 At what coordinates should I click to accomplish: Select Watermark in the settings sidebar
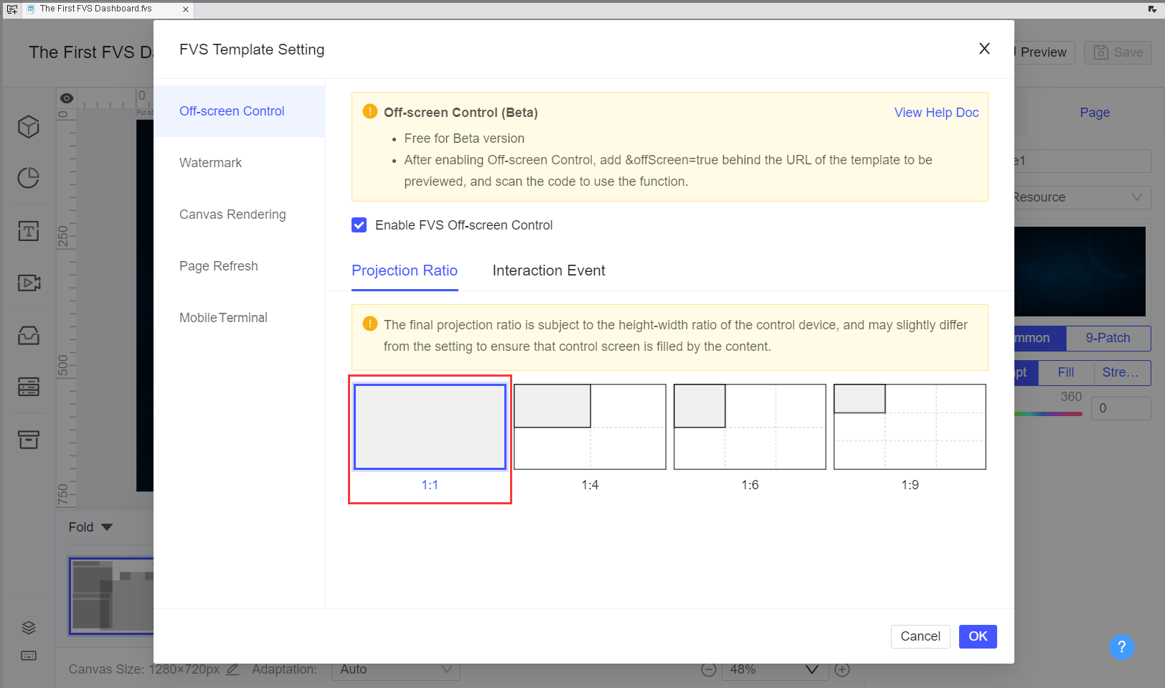(x=210, y=163)
